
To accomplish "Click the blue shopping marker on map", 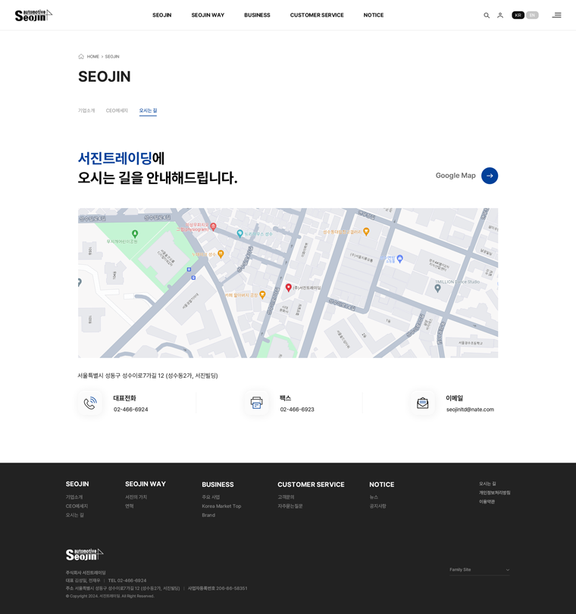I will pos(400,258).
